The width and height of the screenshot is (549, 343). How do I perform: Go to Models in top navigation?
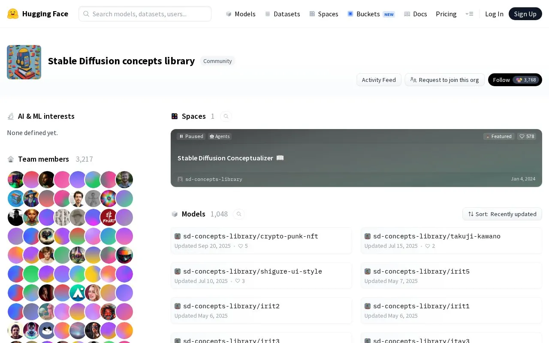(241, 14)
